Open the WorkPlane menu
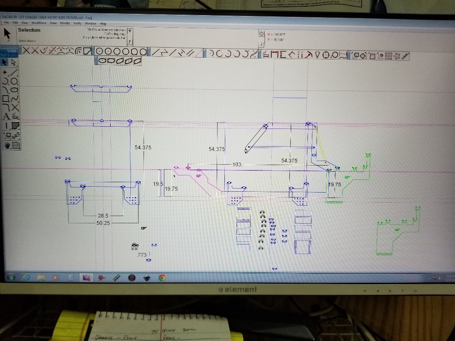 pos(39,23)
